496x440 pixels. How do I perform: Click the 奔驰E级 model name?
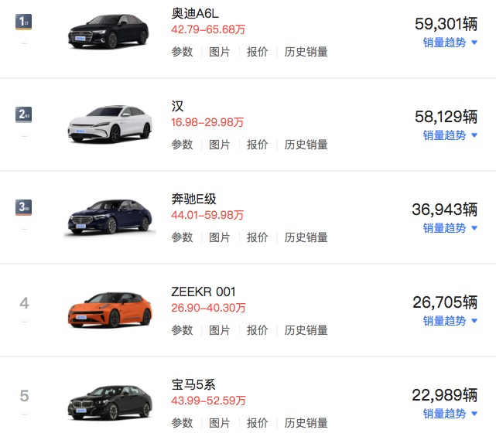point(193,200)
